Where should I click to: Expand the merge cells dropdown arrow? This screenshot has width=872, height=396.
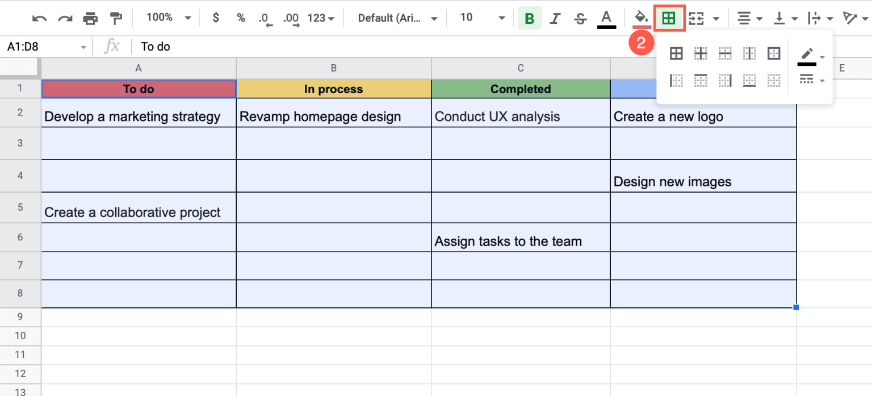[x=715, y=18]
